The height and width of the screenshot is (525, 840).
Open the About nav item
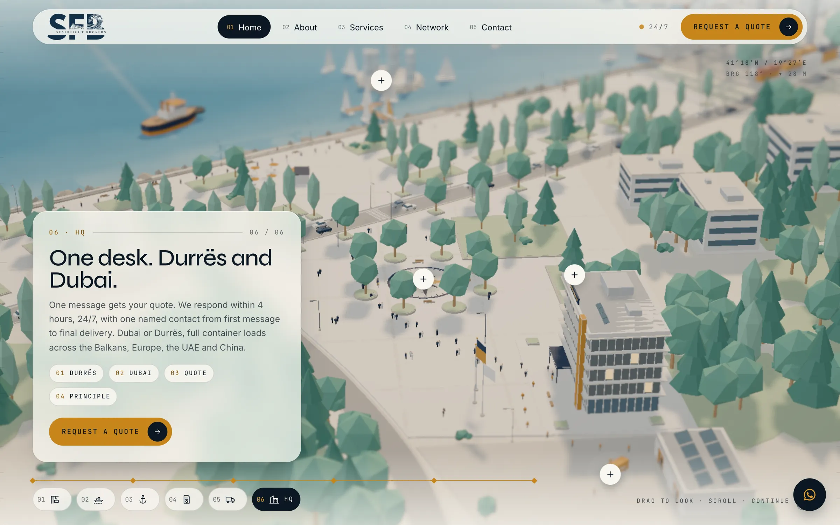(300, 27)
